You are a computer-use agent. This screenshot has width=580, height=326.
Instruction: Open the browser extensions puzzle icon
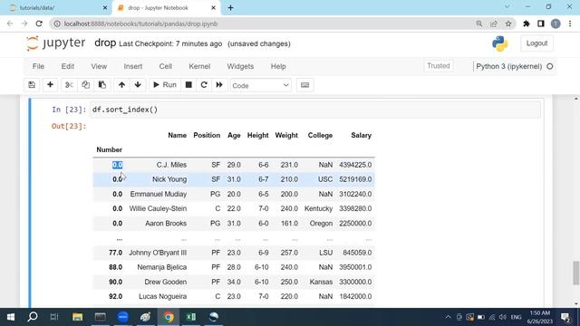pyautogui.click(x=527, y=24)
